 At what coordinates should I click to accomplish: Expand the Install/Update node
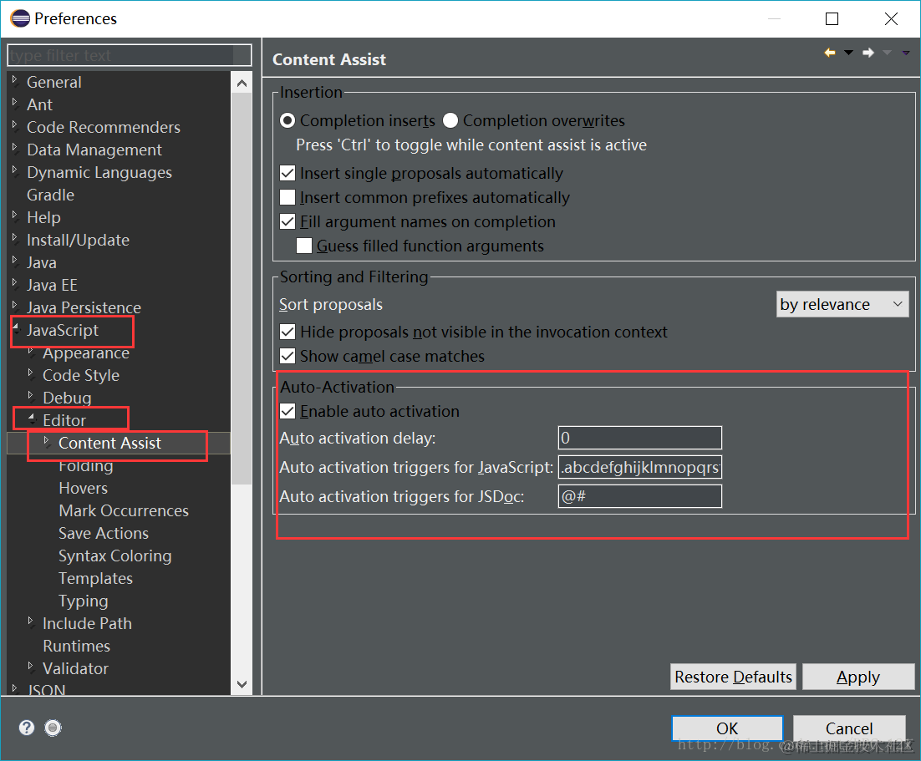(15, 238)
